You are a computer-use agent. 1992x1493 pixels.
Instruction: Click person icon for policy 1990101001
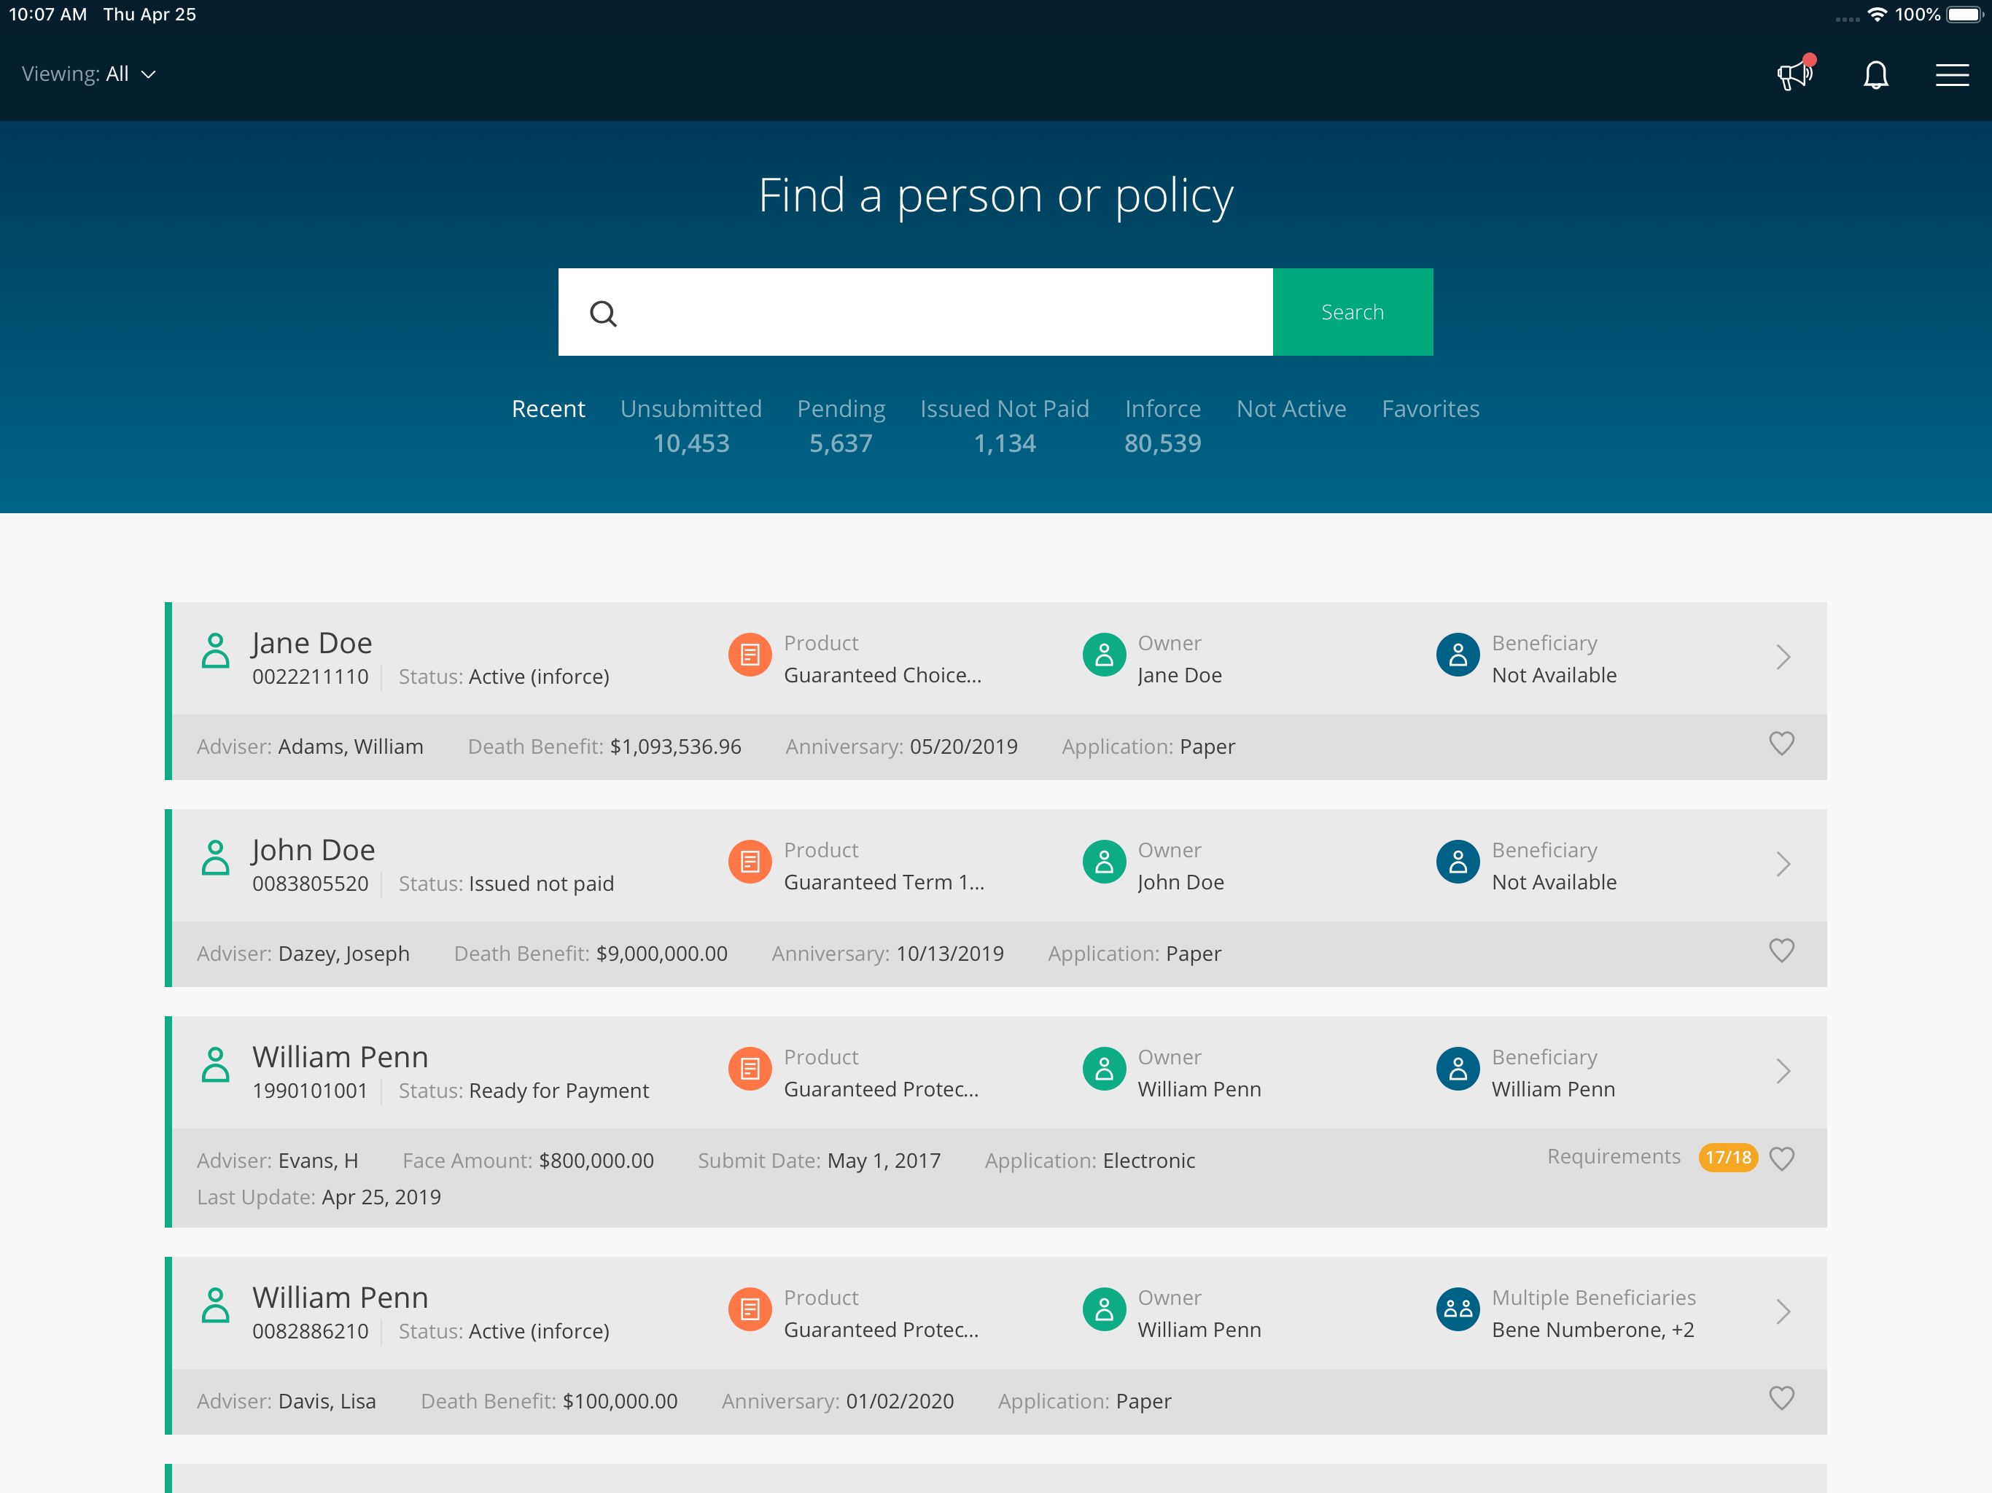[x=215, y=1064]
